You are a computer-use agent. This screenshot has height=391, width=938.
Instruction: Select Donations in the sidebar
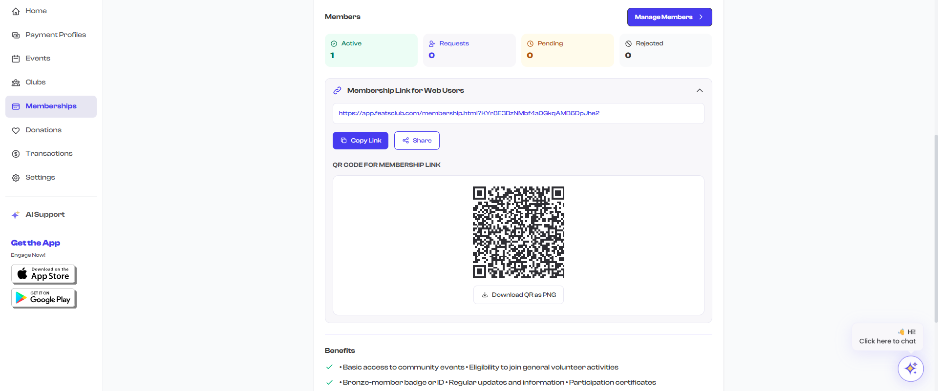(x=51, y=130)
